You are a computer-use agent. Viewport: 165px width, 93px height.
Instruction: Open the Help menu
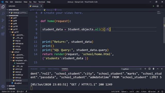(48, 2)
